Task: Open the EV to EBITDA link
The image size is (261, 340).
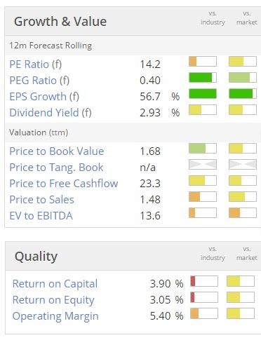Action: tap(41, 216)
